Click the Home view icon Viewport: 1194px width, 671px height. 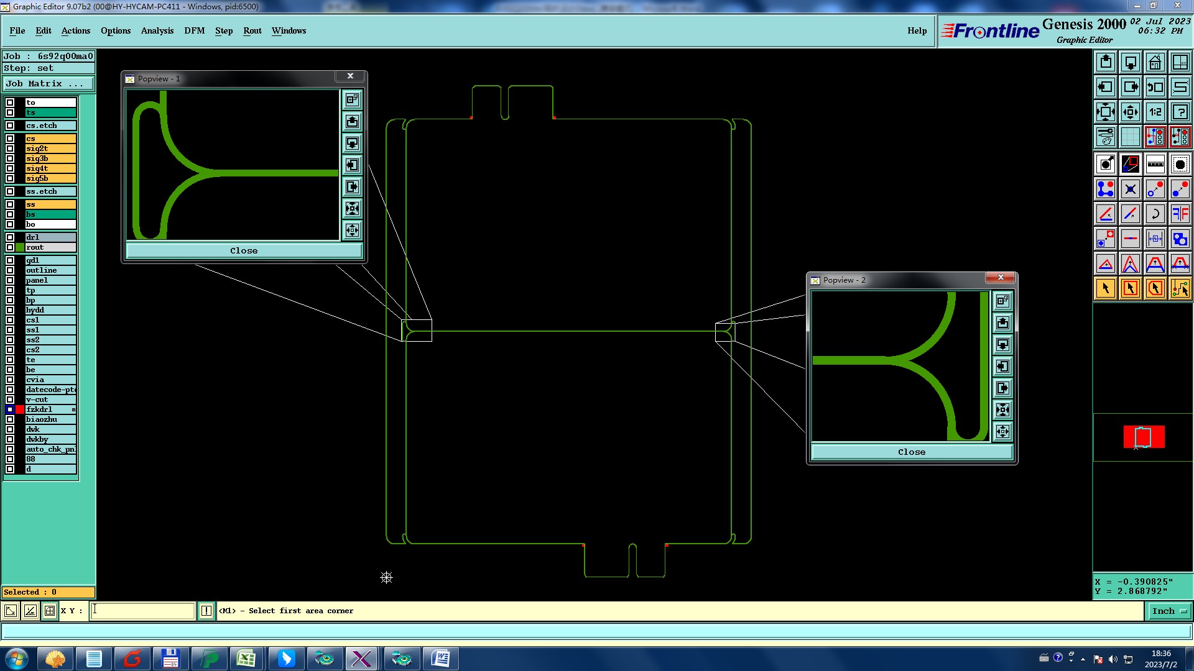(x=1155, y=62)
